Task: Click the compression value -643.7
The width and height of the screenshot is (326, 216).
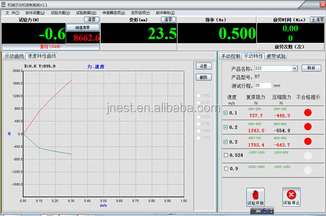Action: coord(282,145)
